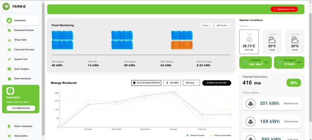Select the orange solar panel block
This screenshot has width=312, height=140.
pos(182,45)
